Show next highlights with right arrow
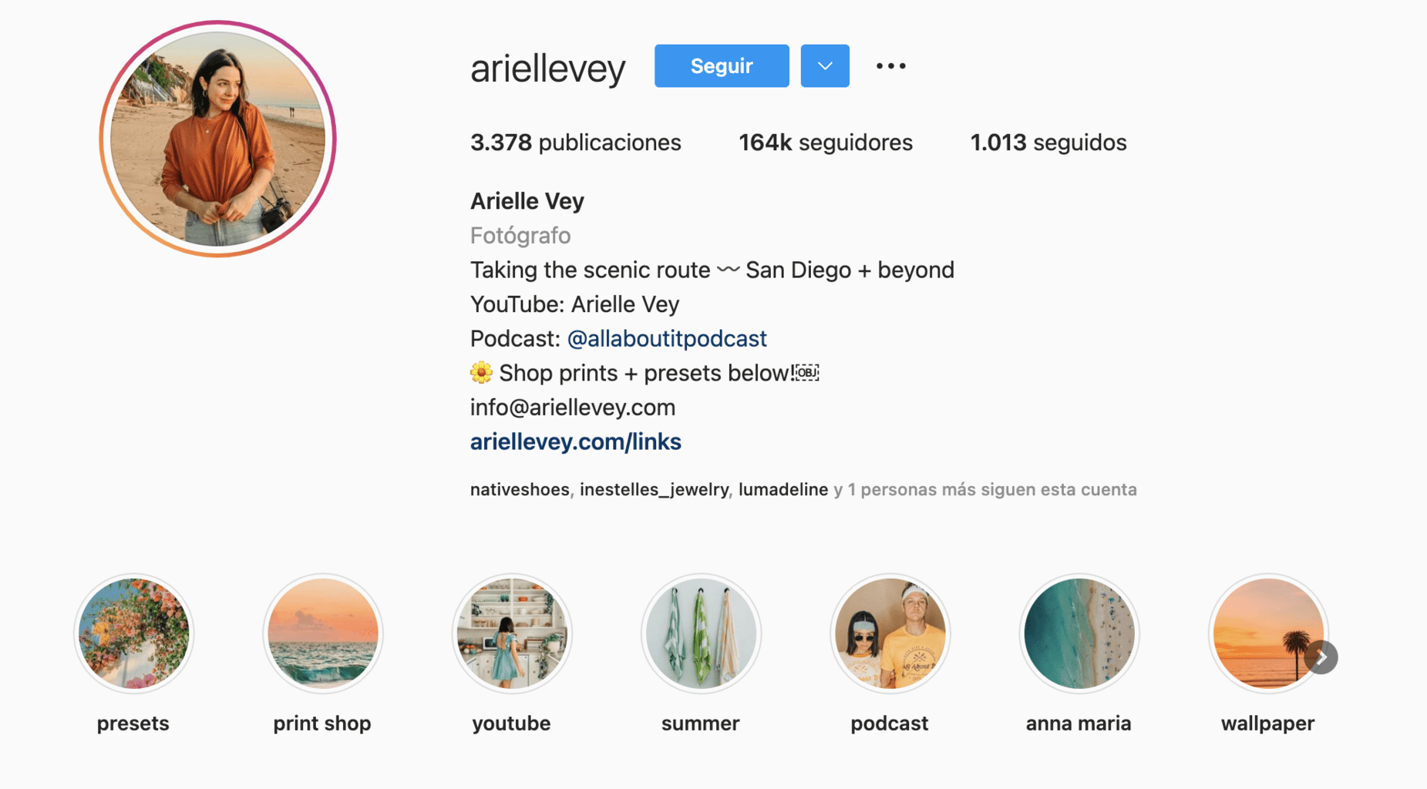Screen dimensions: 1427x789 pyautogui.click(x=1321, y=657)
